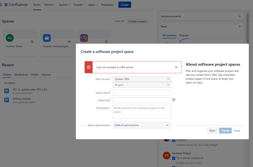The height and width of the screenshot is (167, 253).
Task: Click the dialog's Create button
Action: [225, 130]
